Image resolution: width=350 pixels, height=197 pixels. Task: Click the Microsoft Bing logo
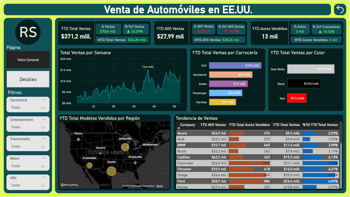pos(69,185)
